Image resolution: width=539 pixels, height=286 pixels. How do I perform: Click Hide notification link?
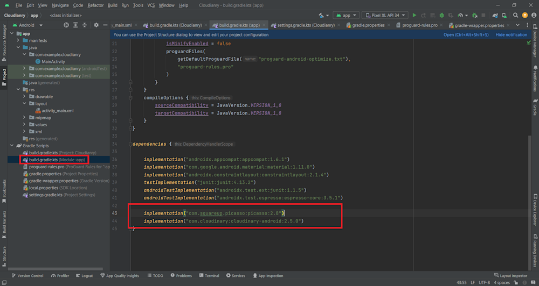[511, 34]
